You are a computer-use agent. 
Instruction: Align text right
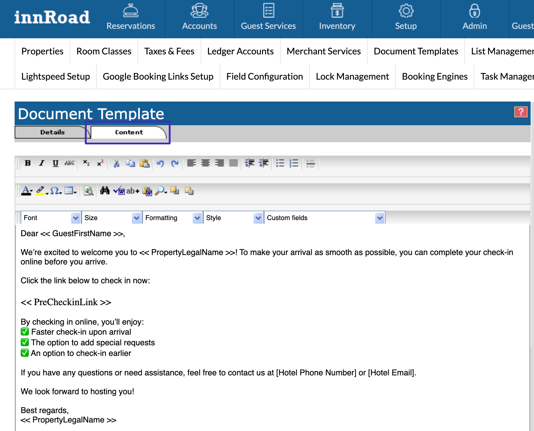(219, 163)
